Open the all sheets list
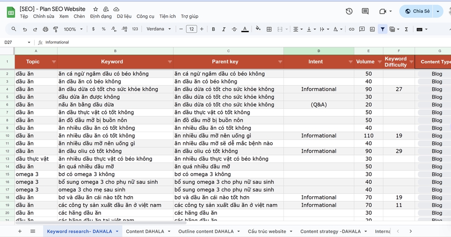 coord(33,231)
